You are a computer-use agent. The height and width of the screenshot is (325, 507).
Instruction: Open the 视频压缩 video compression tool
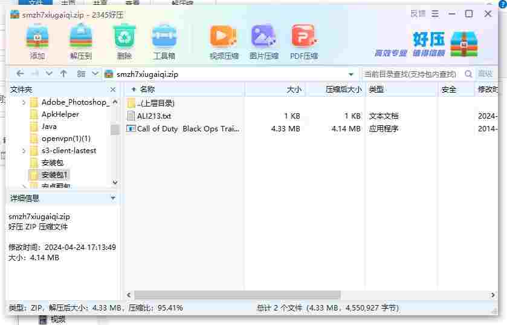[224, 36]
